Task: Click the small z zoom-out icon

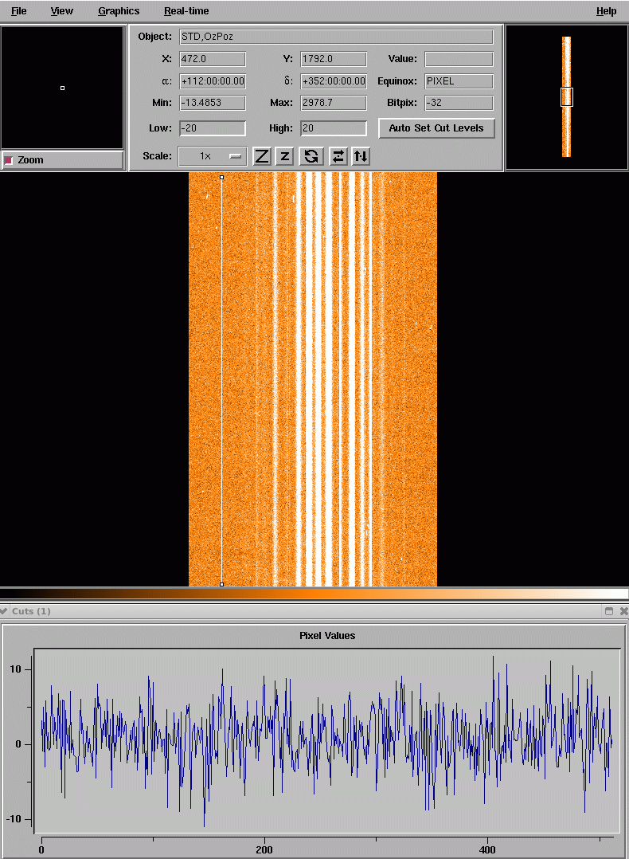Action: 285,156
